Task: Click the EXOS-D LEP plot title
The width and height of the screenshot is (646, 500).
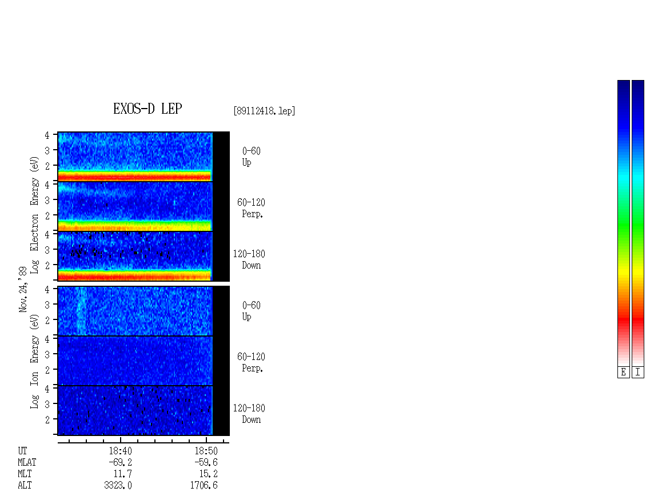Action: [147, 109]
